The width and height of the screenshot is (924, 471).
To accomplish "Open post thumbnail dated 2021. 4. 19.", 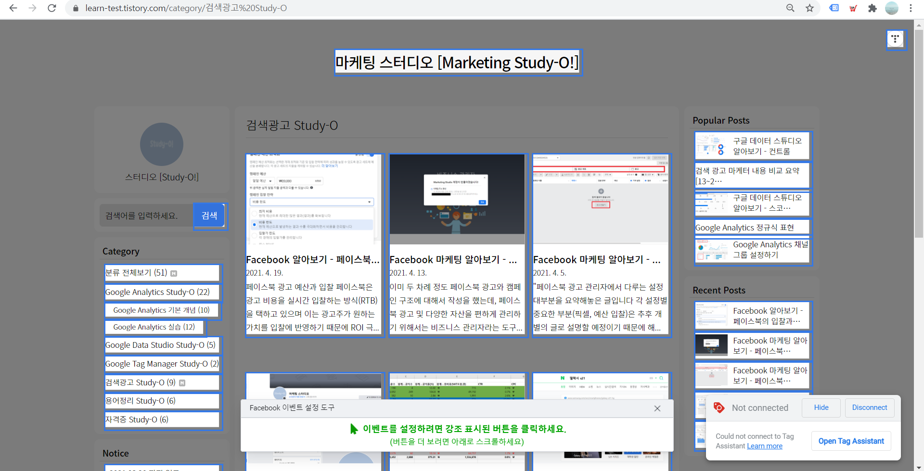I will 314,199.
